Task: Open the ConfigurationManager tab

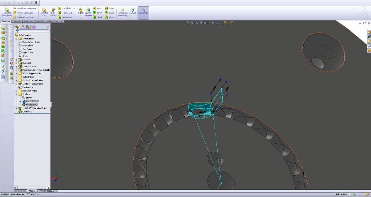Action: click(28, 27)
